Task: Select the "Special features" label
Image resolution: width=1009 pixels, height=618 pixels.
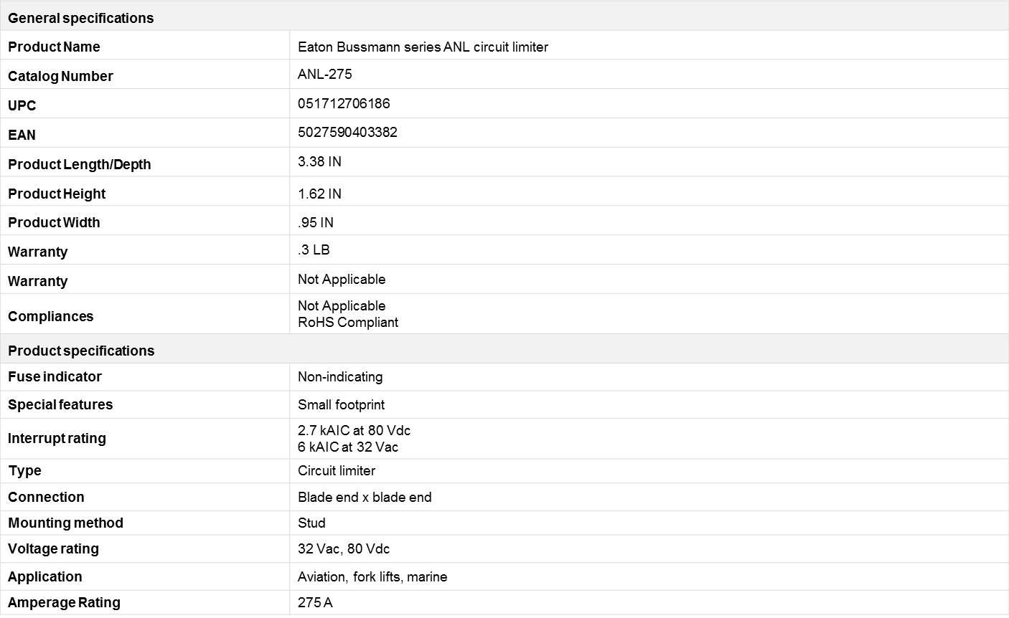Action: point(60,404)
